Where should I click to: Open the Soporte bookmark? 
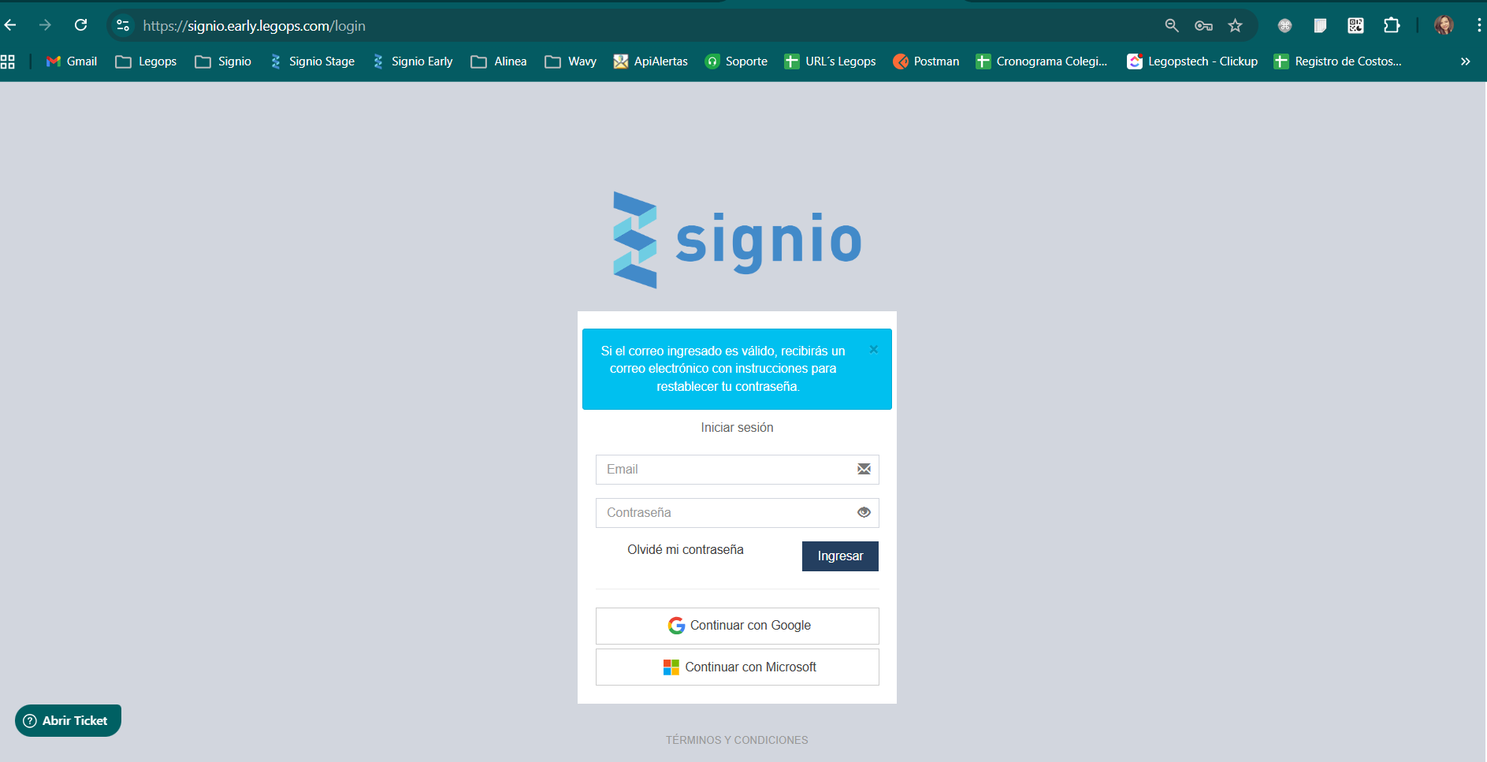point(736,61)
